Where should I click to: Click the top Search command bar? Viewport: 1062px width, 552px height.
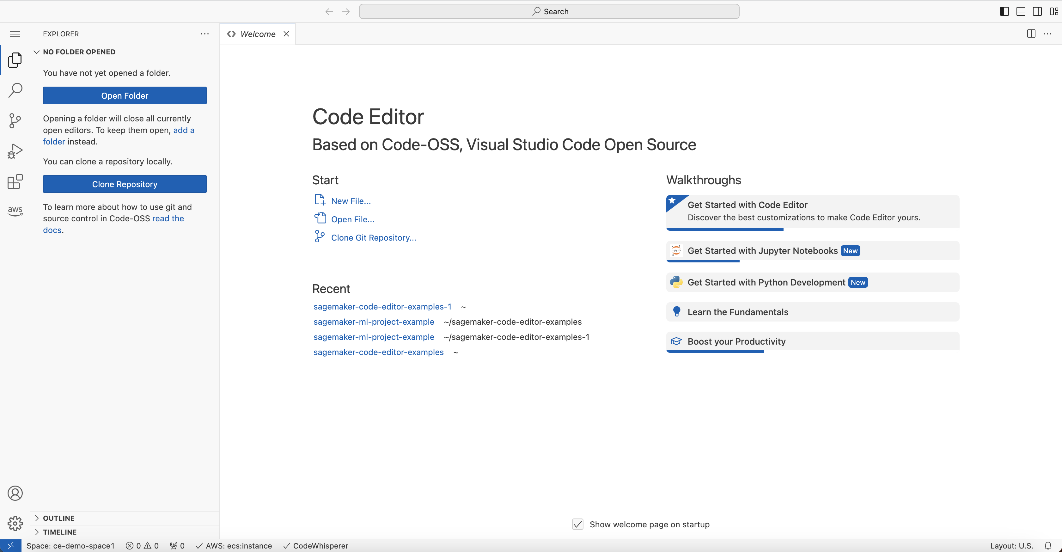pyautogui.click(x=549, y=12)
